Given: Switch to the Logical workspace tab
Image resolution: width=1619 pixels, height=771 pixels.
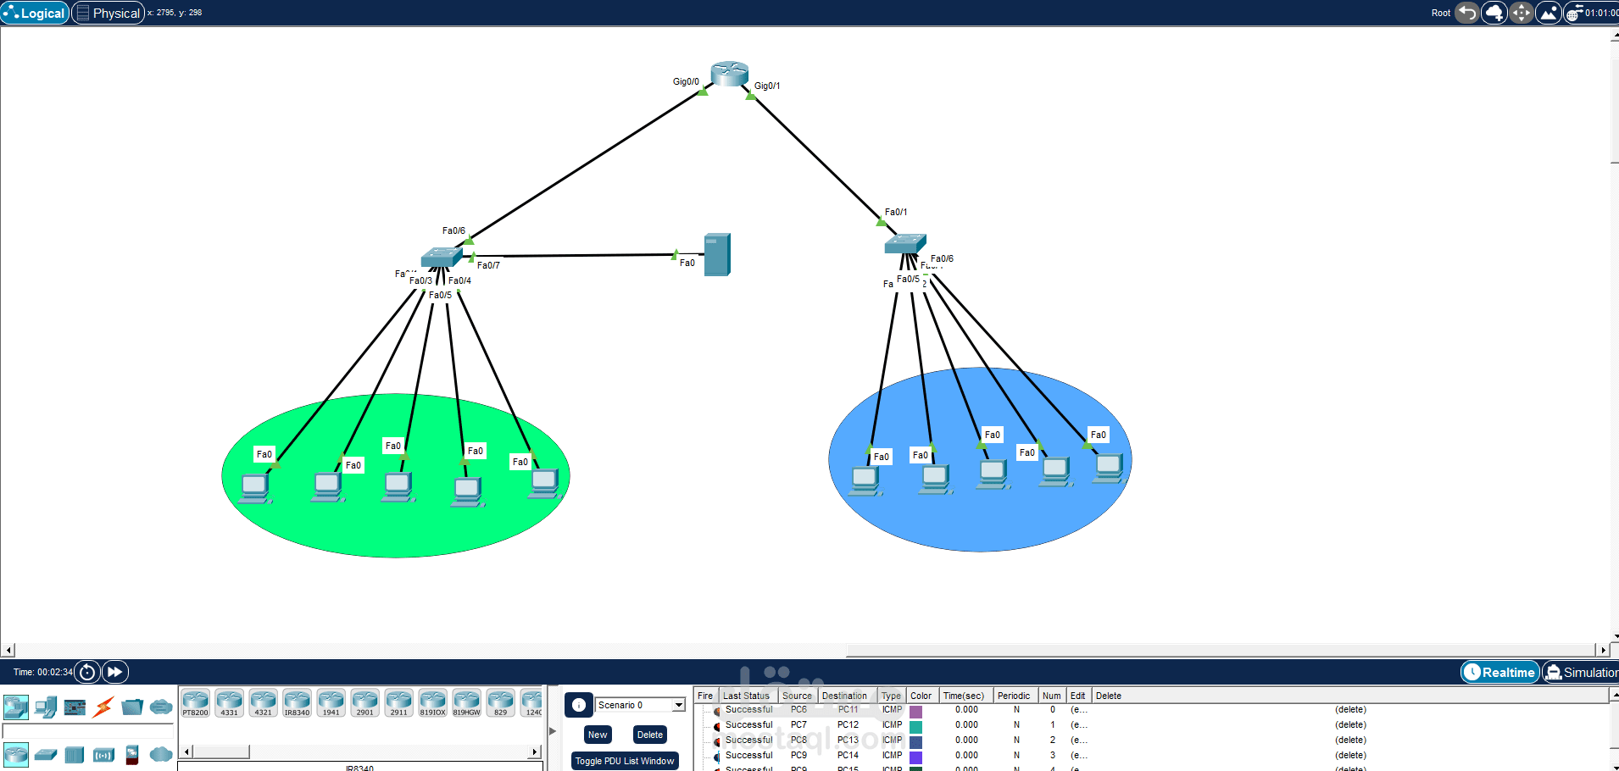Looking at the screenshot, I should 36,13.
